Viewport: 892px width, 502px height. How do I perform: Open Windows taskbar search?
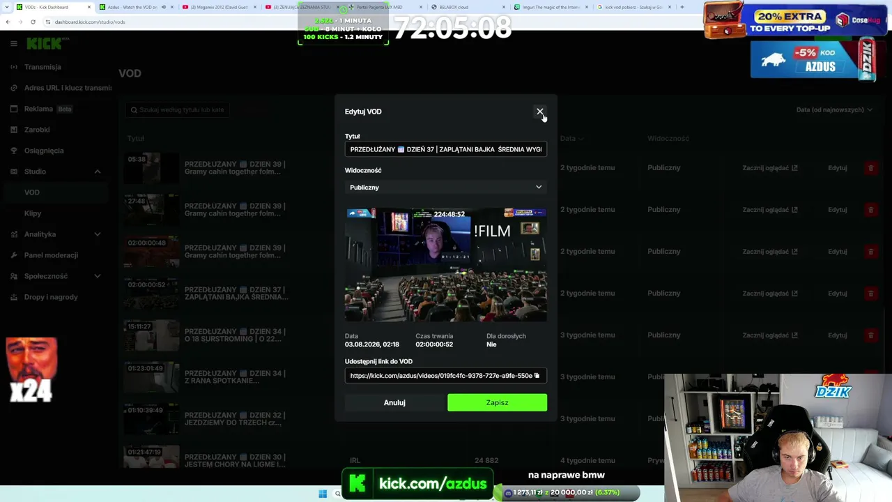point(338,494)
